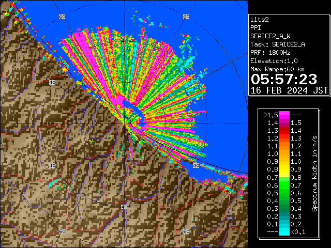Click the date '16 FEB 2024 JST'
The width and height of the screenshot is (331, 248).
289,90
